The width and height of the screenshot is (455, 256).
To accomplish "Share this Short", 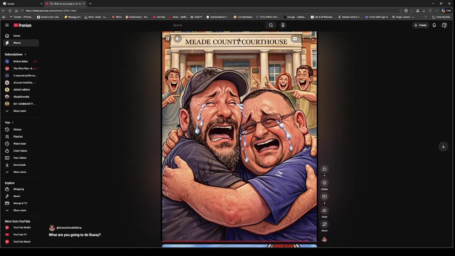I will (325, 210).
